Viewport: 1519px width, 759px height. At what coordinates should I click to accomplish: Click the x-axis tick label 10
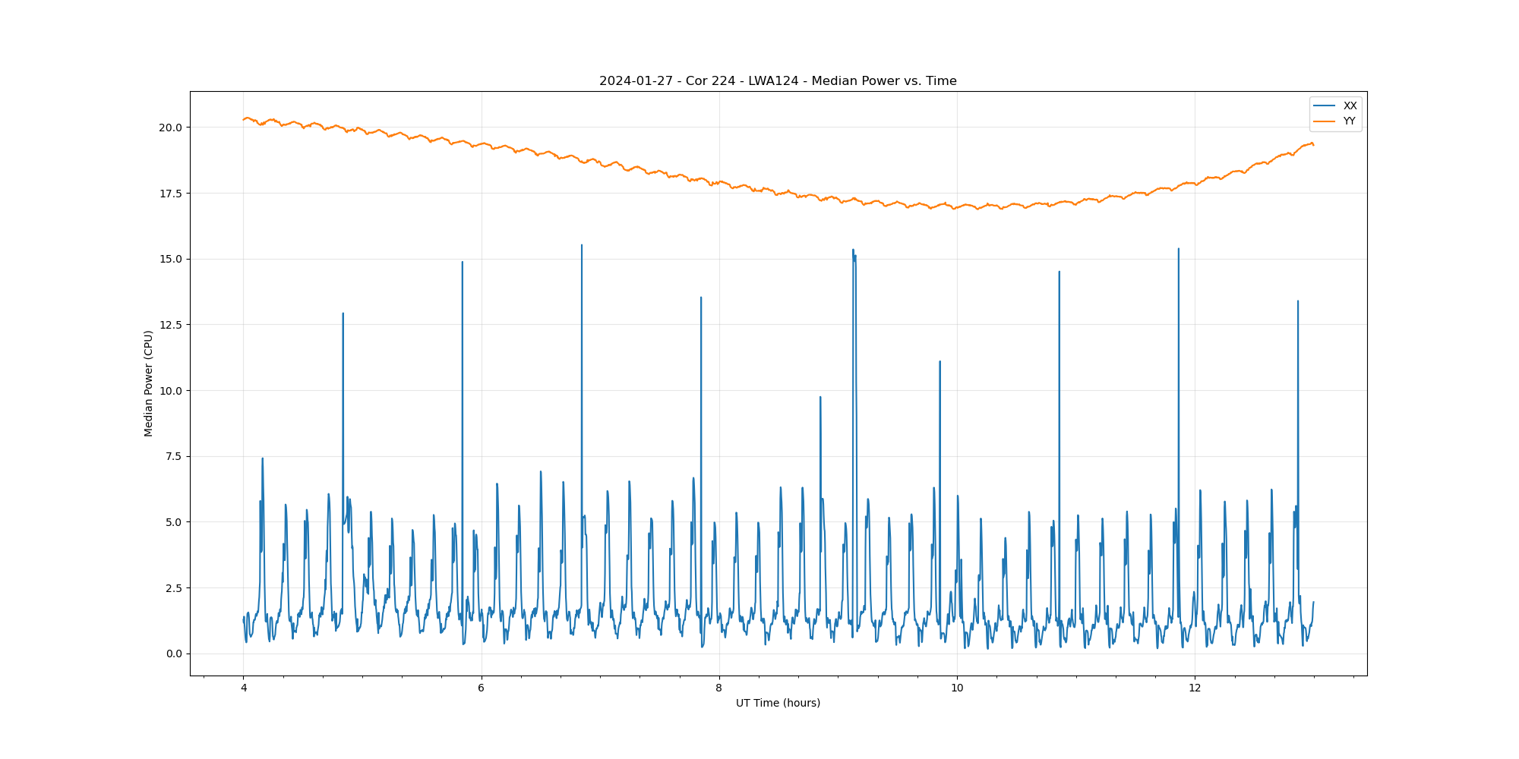956,688
